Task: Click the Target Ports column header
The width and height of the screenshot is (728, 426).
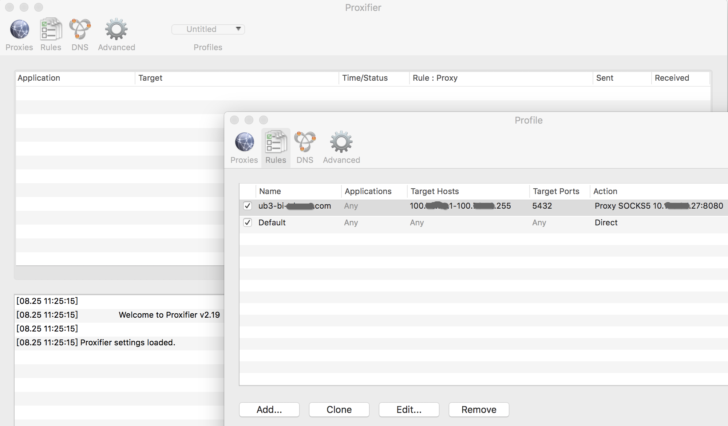Action: [x=559, y=191]
